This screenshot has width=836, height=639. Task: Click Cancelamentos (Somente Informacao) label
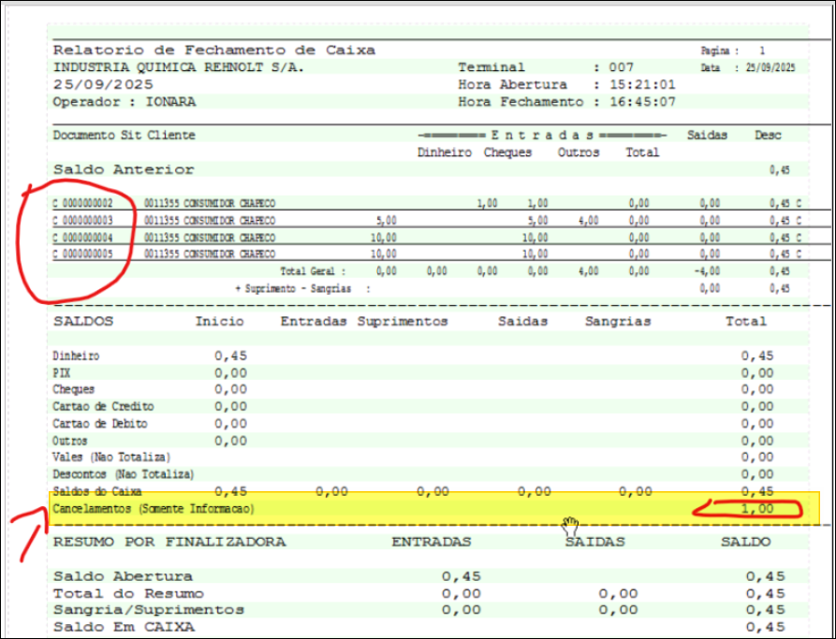[154, 509]
